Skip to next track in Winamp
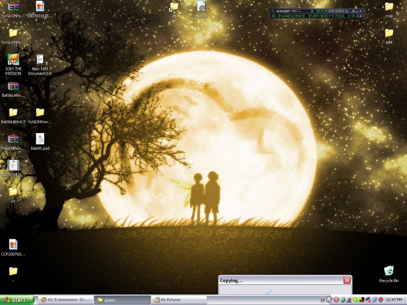 (x=343, y=11)
